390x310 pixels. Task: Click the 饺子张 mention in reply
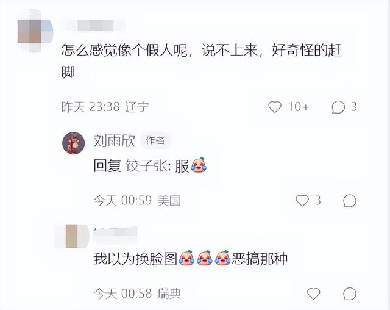click(147, 166)
